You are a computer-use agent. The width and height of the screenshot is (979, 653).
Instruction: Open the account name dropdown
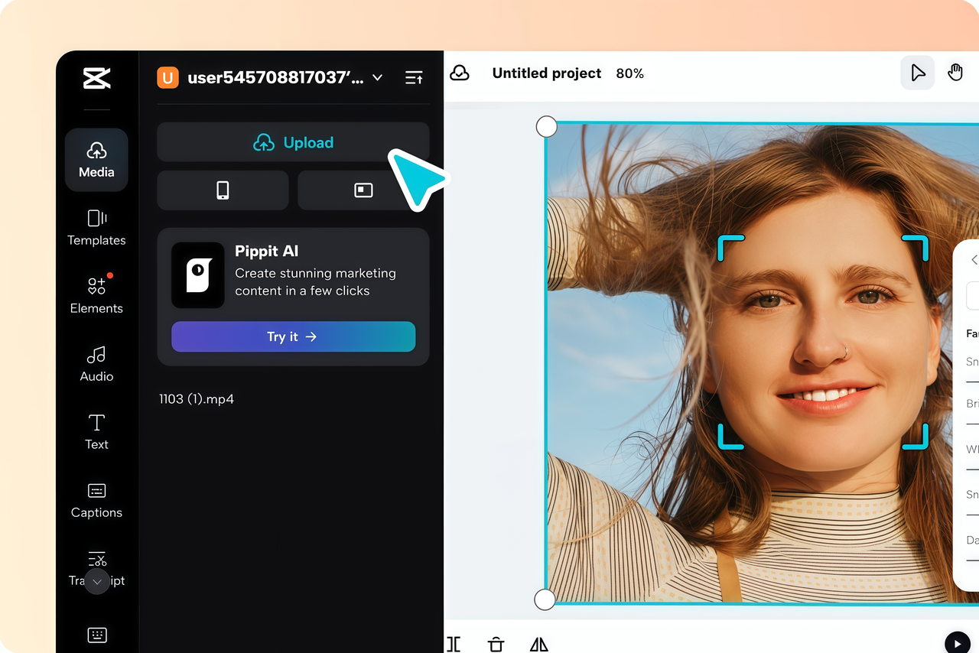coord(376,77)
